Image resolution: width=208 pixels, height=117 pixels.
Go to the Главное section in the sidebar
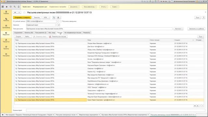pos(6,12)
